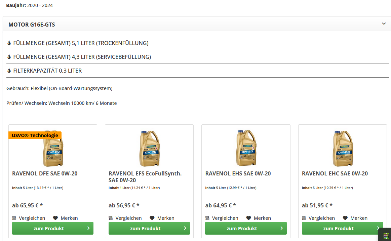
Task: Click the heart icon for RAVENOL EHC
Action: click(345, 218)
